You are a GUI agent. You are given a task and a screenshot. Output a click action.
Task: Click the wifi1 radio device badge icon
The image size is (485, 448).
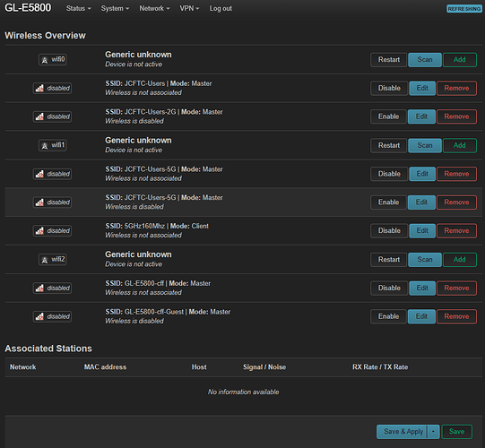pyautogui.click(x=53, y=145)
